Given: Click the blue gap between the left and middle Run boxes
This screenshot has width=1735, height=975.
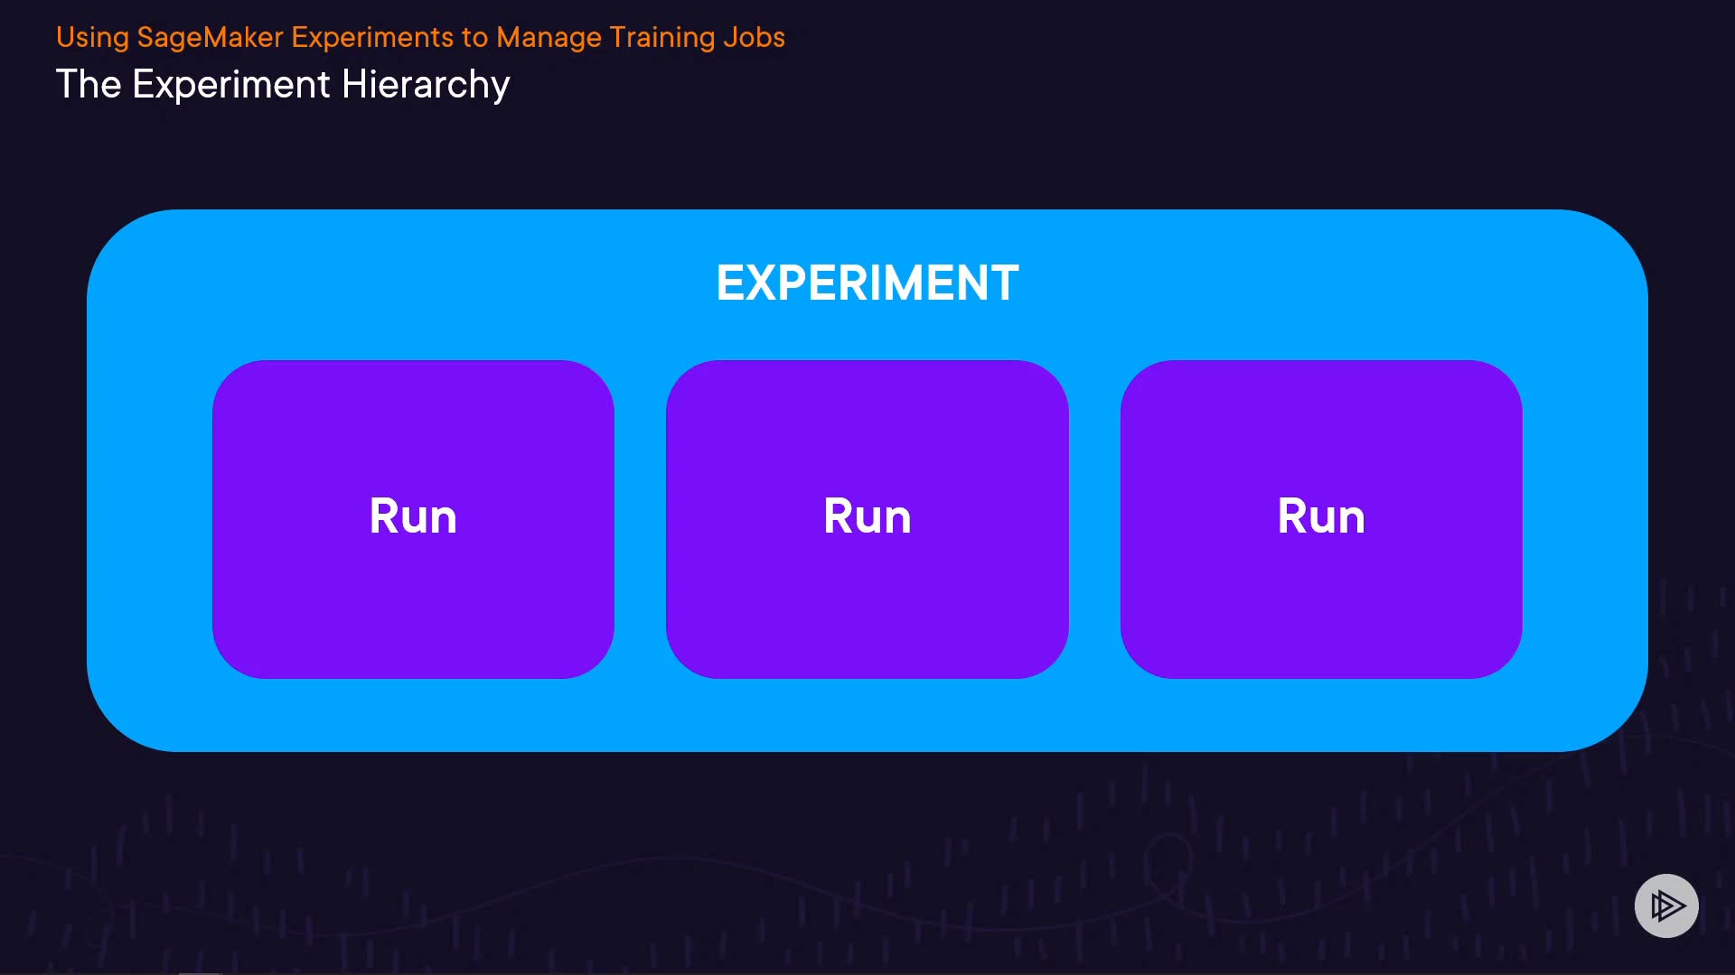Looking at the screenshot, I should (x=640, y=519).
